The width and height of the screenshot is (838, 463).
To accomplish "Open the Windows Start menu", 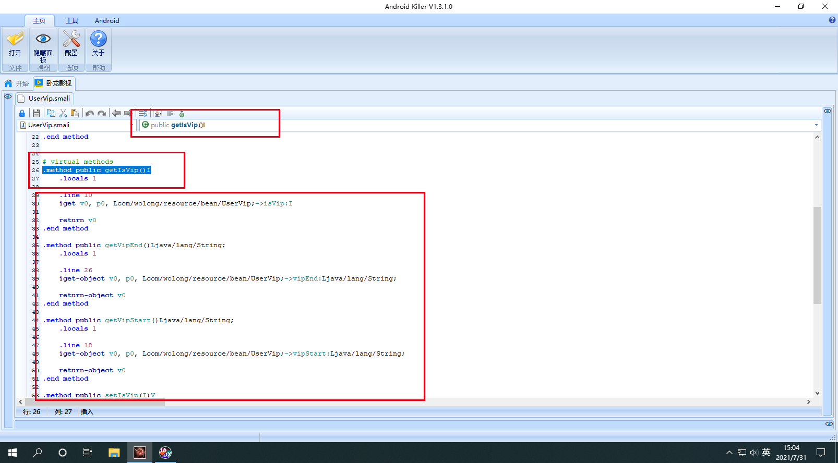I will (x=13, y=453).
